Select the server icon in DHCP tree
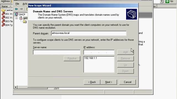The image size is (177, 99). coord(21,18)
